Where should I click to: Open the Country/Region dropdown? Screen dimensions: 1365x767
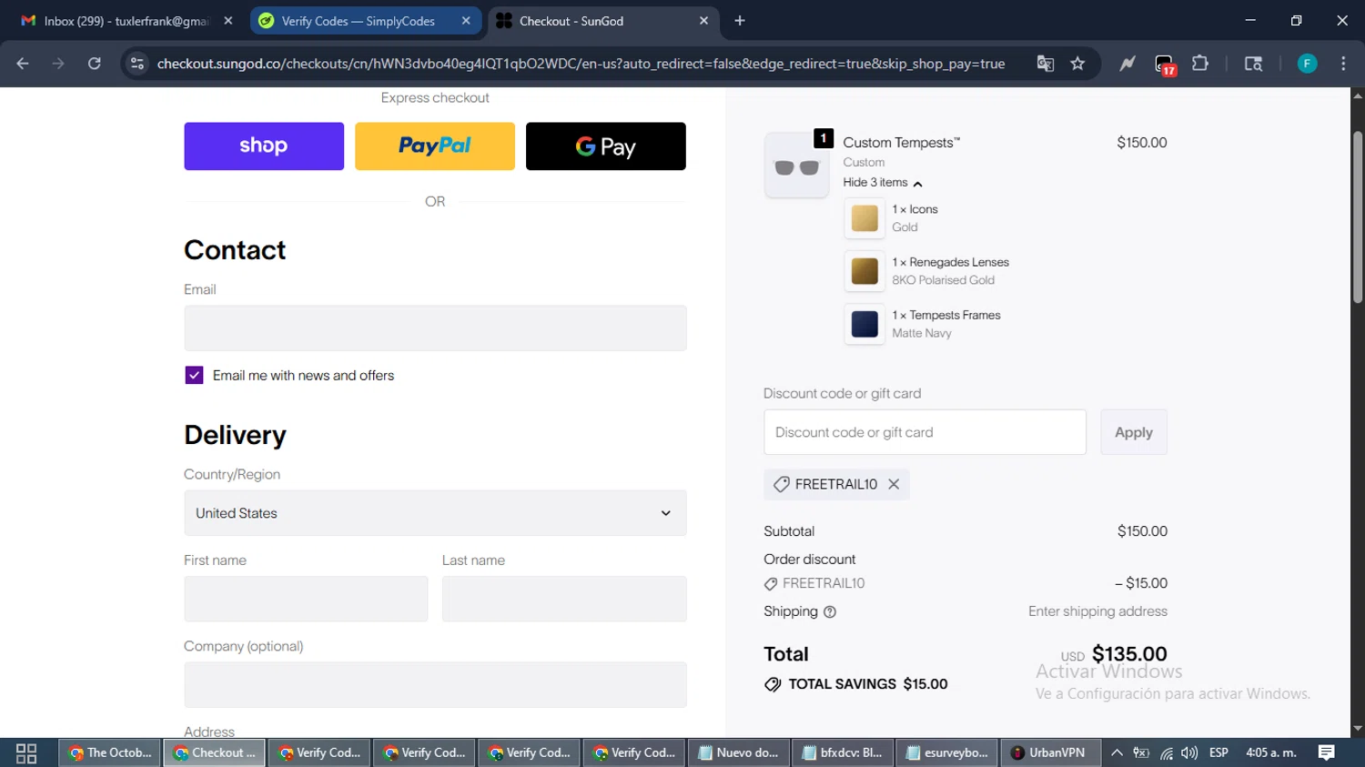coord(435,513)
